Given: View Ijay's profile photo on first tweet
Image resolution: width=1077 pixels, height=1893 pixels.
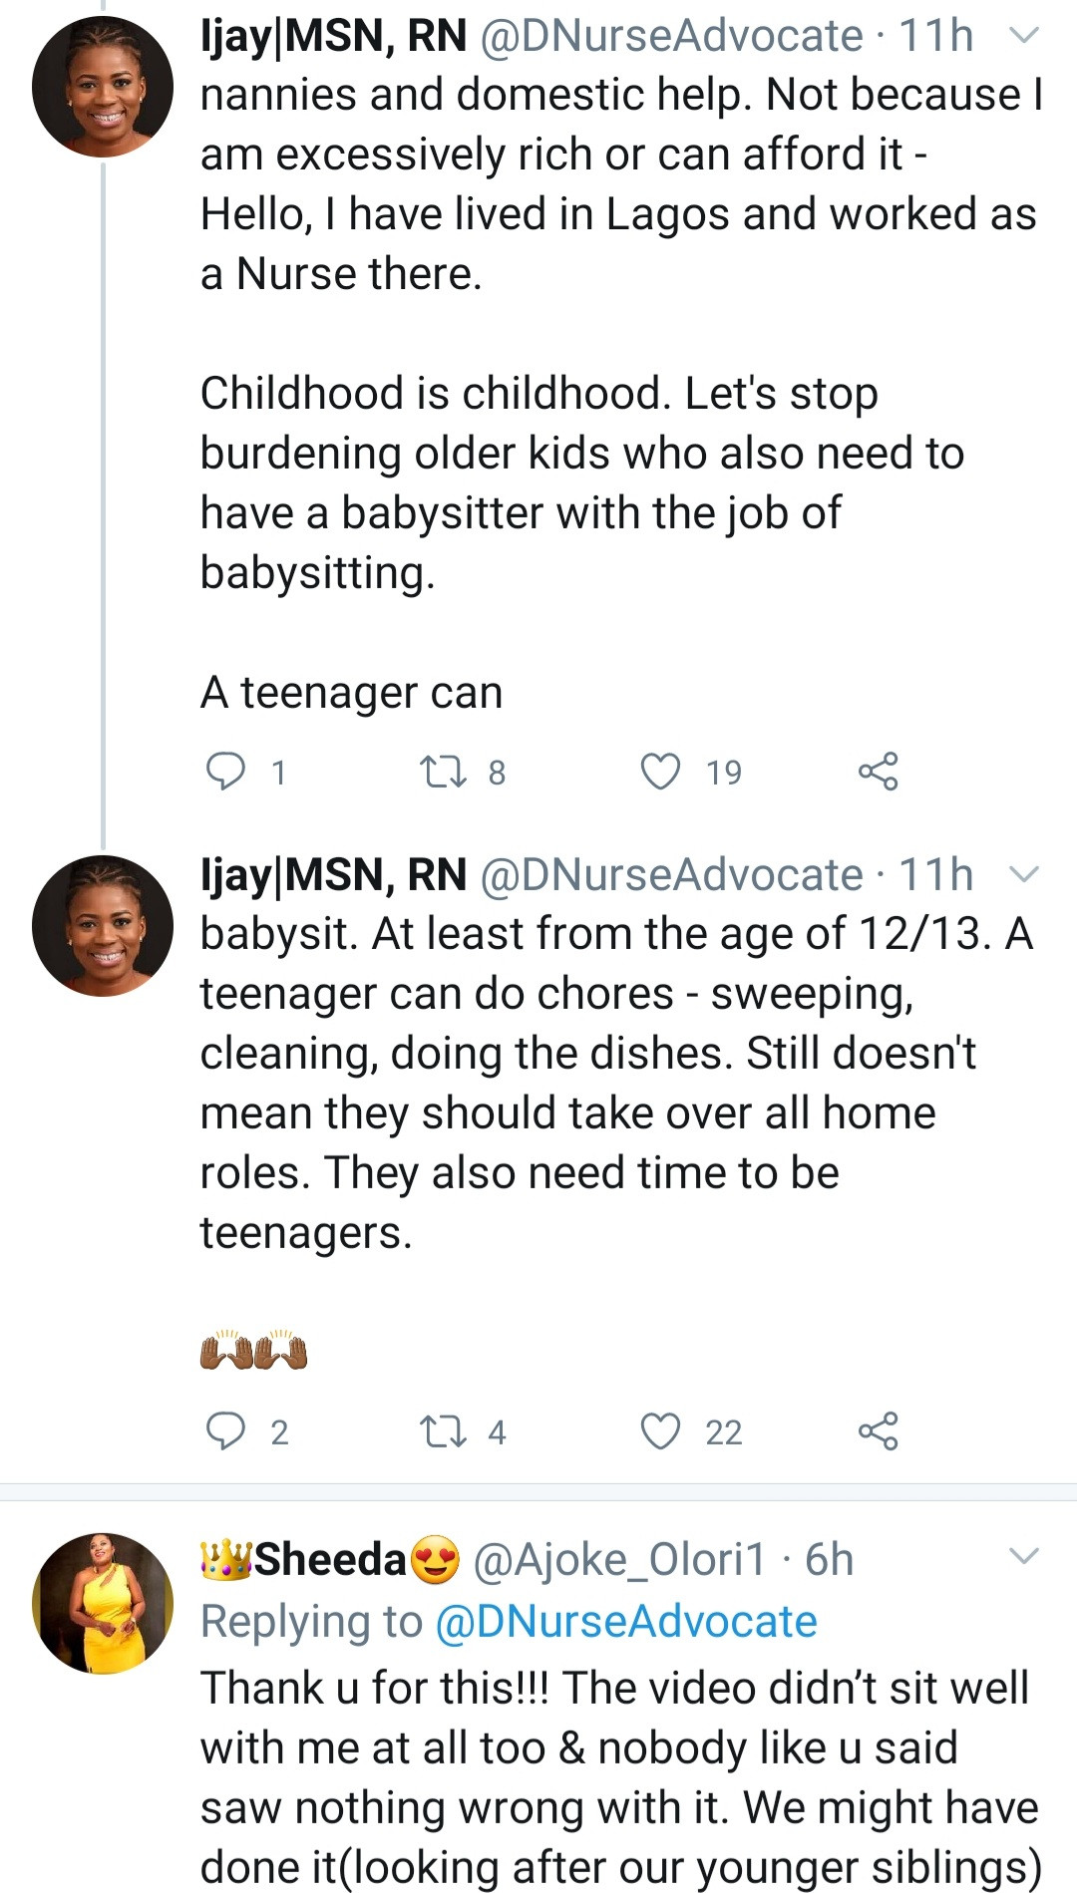Looking at the screenshot, I should (103, 87).
